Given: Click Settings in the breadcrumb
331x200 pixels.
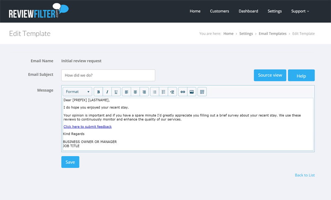Looking at the screenshot, I should (x=246, y=33).
